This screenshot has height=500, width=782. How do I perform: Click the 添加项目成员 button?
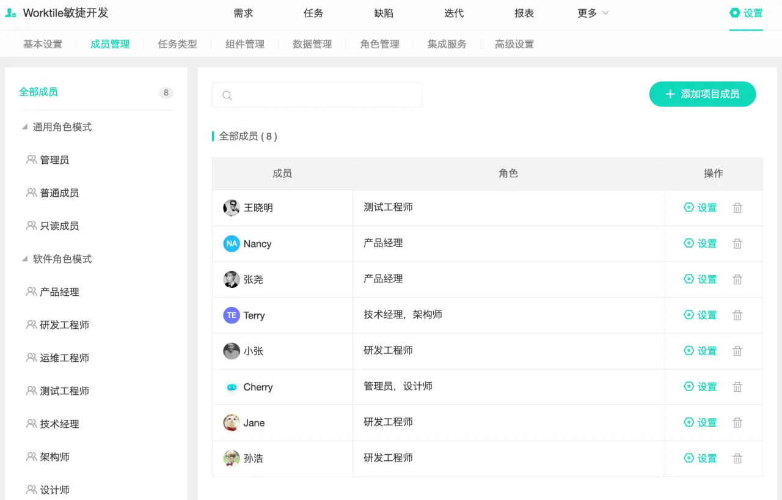click(703, 94)
